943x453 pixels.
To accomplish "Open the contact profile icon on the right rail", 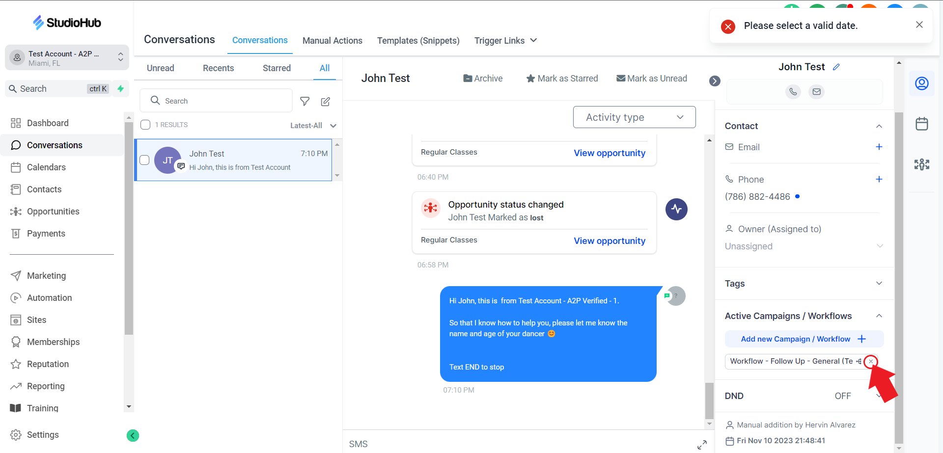I will pyautogui.click(x=922, y=83).
